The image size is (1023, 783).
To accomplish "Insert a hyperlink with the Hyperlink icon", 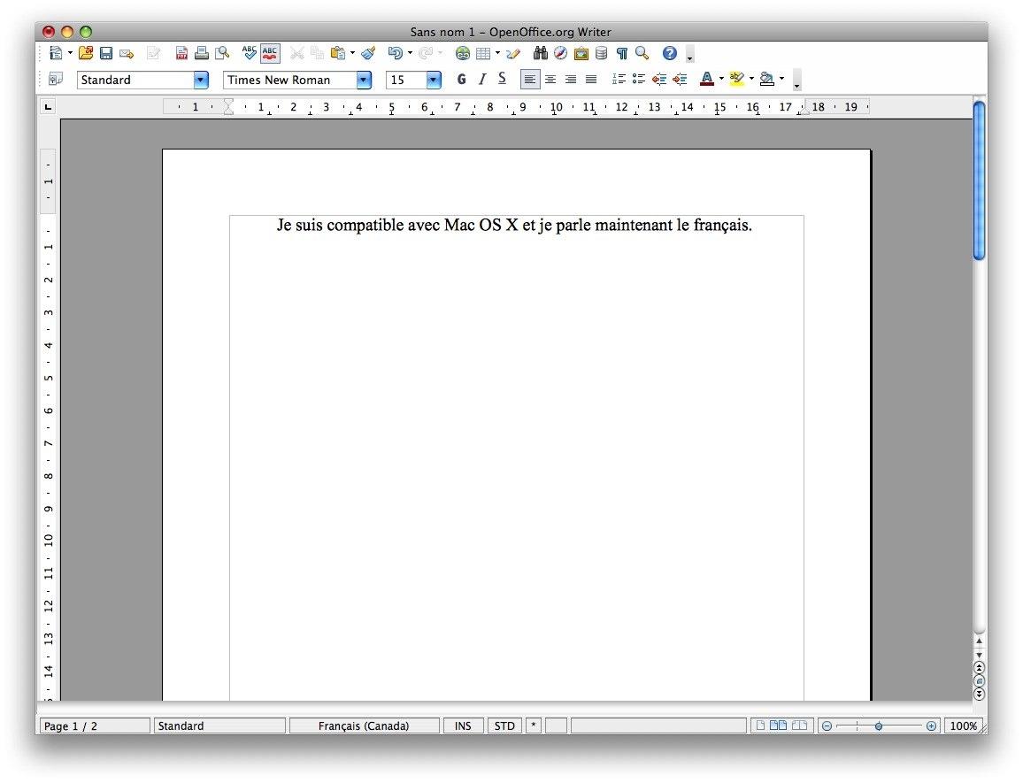I will click(463, 53).
